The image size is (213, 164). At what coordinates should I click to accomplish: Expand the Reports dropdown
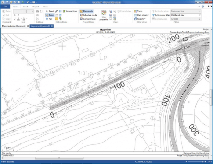pos(140,19)
